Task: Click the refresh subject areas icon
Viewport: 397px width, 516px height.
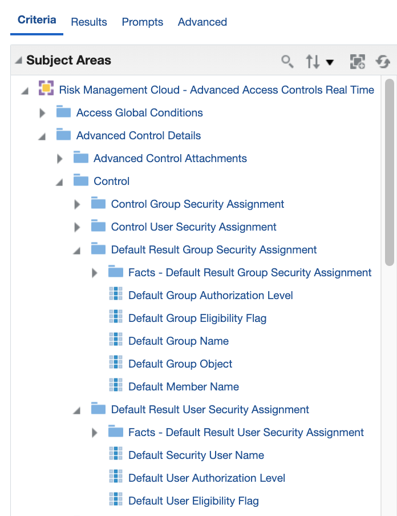Action: point(383,62)
